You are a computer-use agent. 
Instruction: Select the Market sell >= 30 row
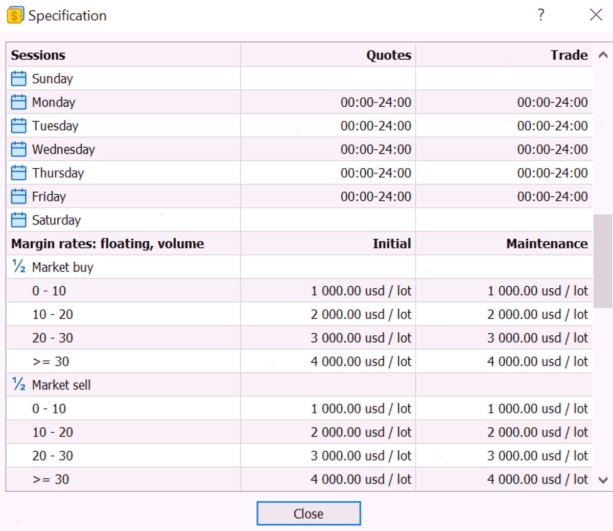tap(300, 479)
